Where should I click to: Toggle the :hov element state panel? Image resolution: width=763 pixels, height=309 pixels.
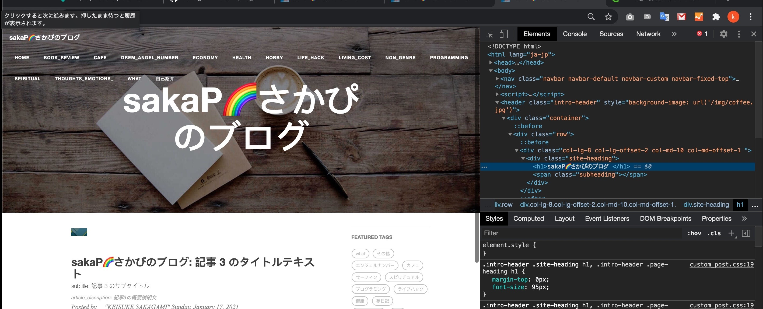(x=694, y=233)
